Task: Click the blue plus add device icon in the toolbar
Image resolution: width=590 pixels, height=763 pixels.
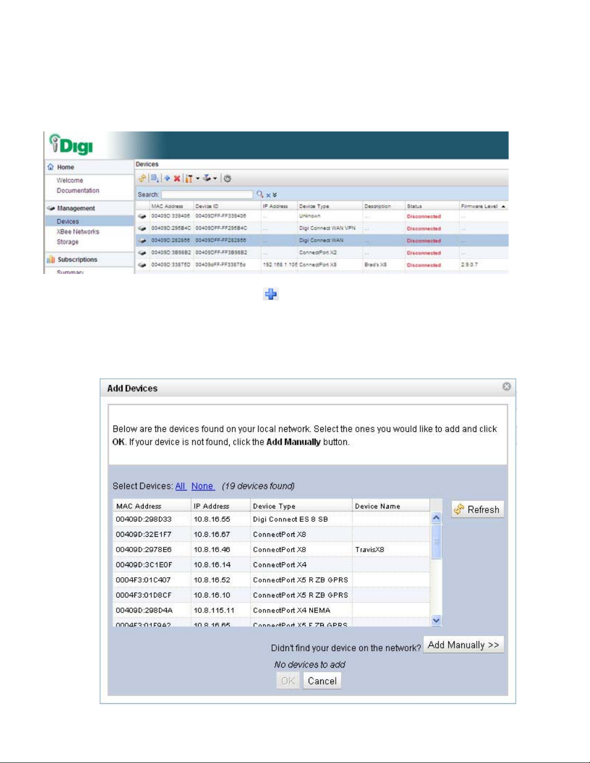Action: click(x=167, y=179)
